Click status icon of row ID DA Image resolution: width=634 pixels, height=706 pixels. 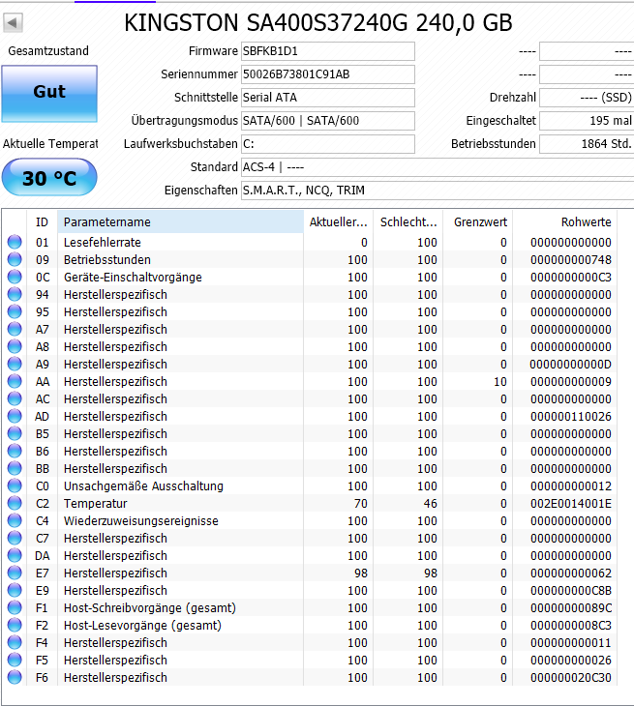[15, 556]
